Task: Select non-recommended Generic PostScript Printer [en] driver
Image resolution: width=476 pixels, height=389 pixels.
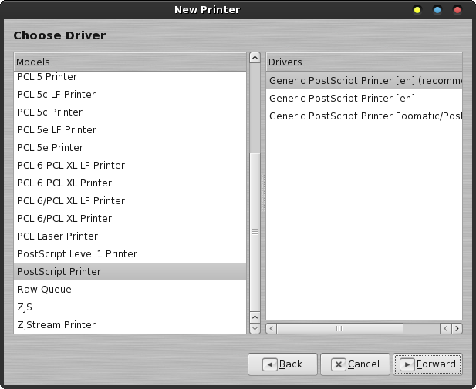Action: (x=364, y=99)
